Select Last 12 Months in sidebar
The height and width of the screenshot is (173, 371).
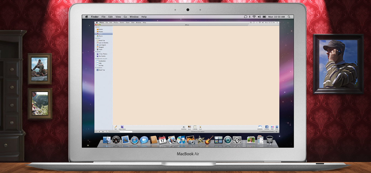pos(103,43)
